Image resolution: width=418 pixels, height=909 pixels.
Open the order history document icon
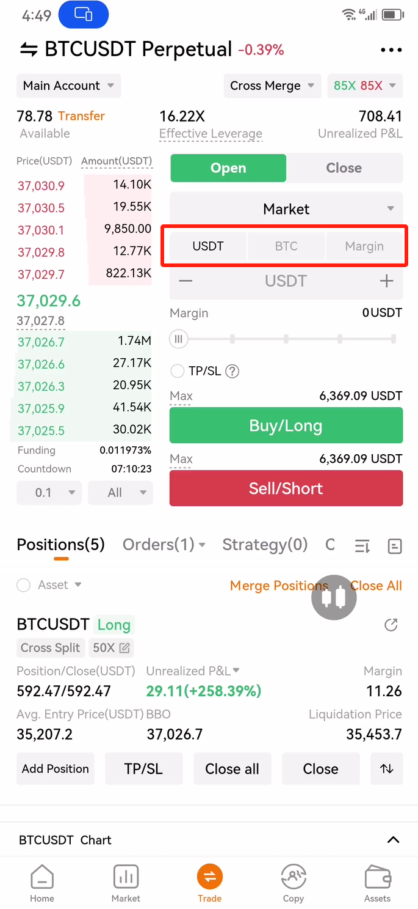395,546
